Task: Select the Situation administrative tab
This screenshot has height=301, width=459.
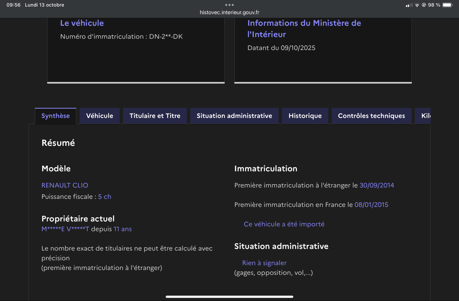Action: click(234, 115)
